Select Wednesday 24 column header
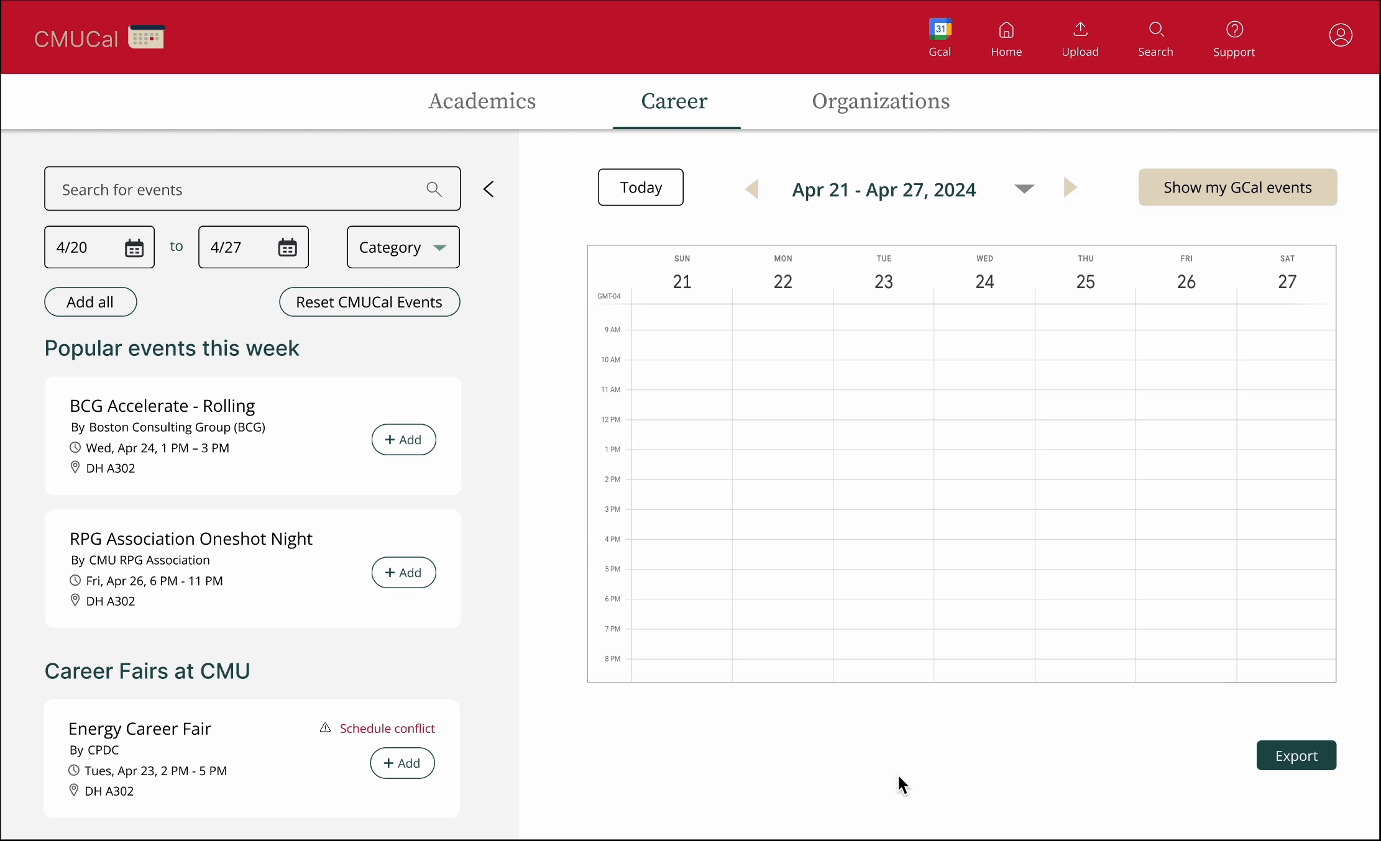Viewport: 1381px width, 841px height. click(x=984, y=273)
